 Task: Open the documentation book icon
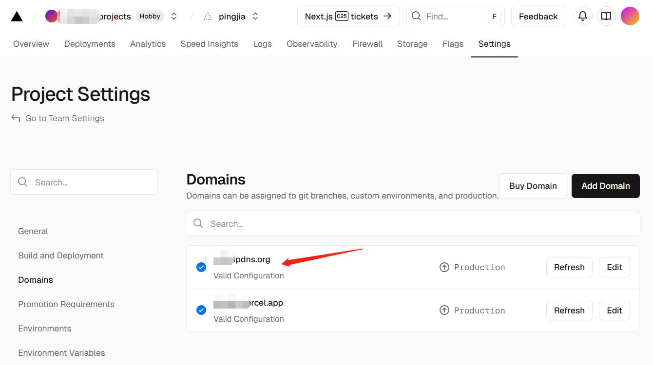(606, 17)
